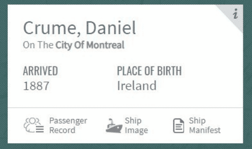Click the "On The" text before ship name
Screen dimensions: 252x149
point(38,45)
